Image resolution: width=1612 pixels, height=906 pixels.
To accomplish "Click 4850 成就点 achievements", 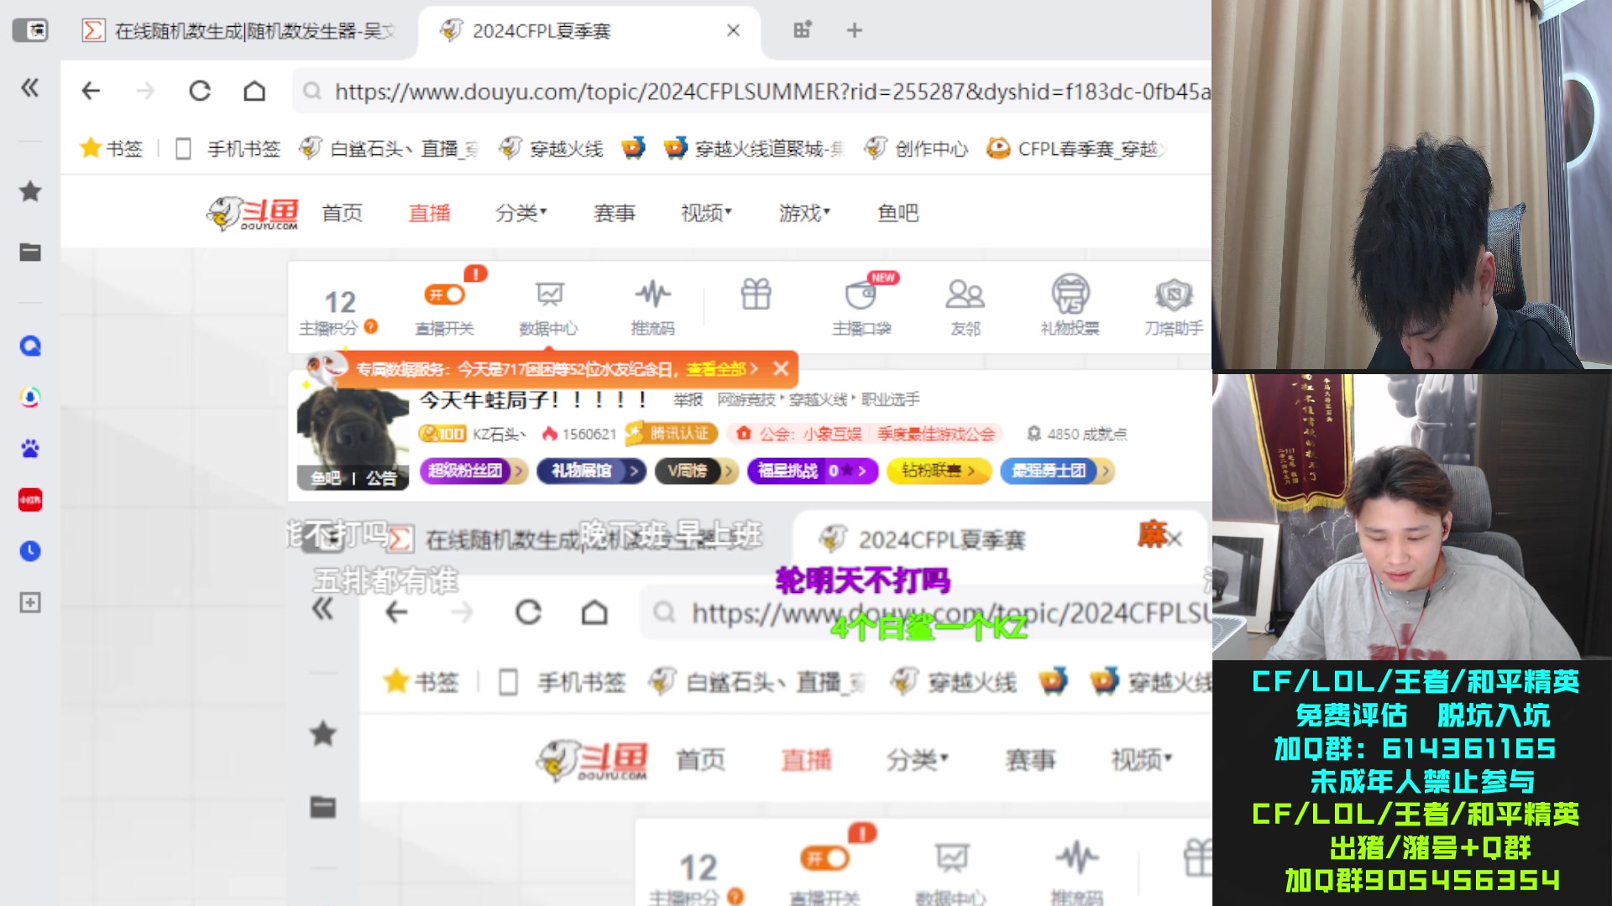I will tap(1077, 434).
